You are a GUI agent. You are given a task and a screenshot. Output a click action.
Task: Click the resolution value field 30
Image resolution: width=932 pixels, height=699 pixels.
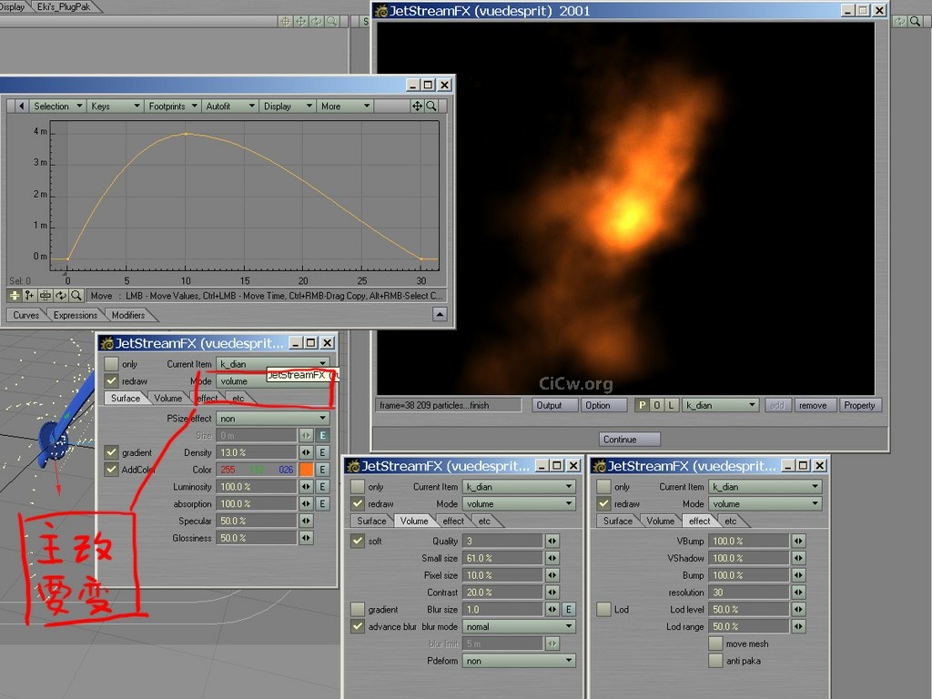point(749,593)
